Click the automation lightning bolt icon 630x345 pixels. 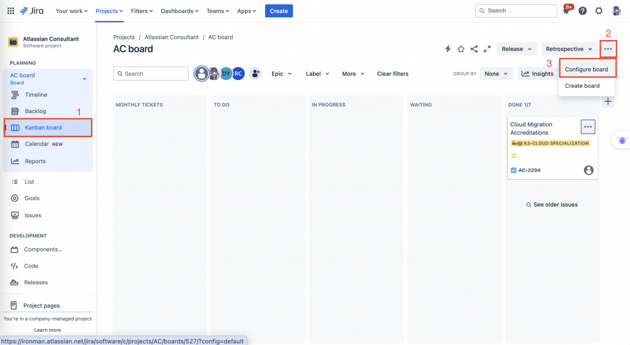(448, 49)
